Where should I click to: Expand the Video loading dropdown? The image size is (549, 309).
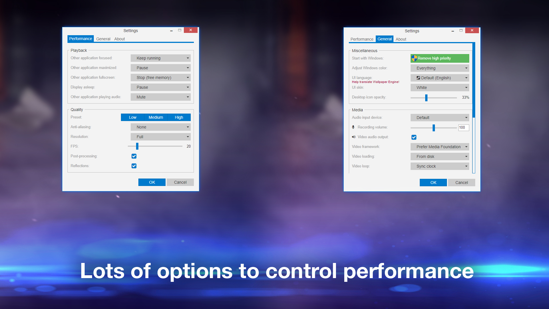(440, 156)
